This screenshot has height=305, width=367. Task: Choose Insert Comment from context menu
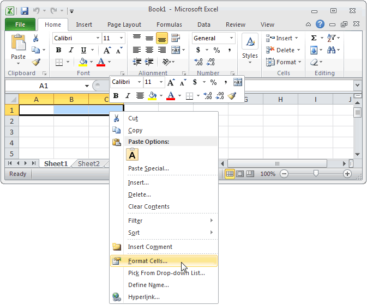(164, 247)
